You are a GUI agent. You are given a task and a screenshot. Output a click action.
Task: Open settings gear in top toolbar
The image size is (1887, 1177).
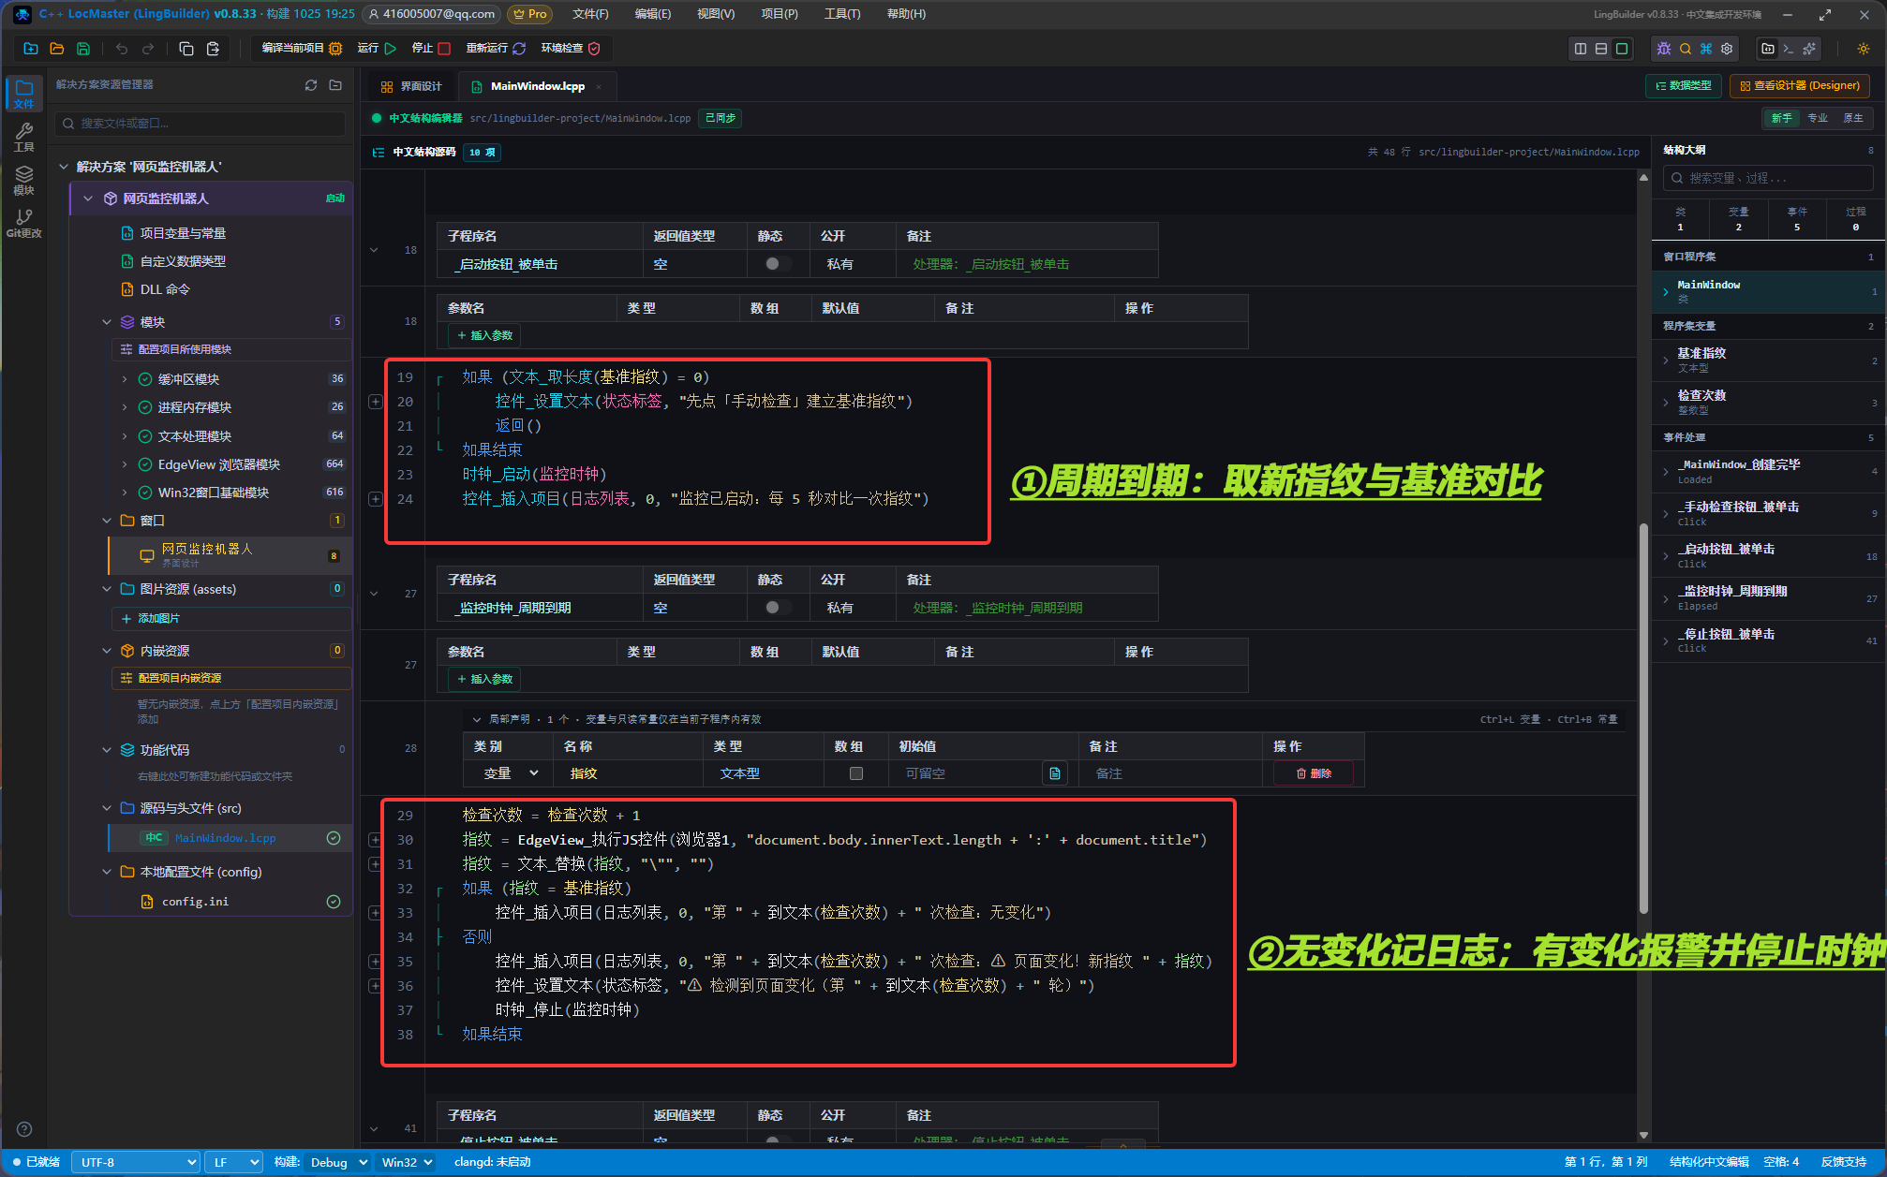tap(1727, 49)
